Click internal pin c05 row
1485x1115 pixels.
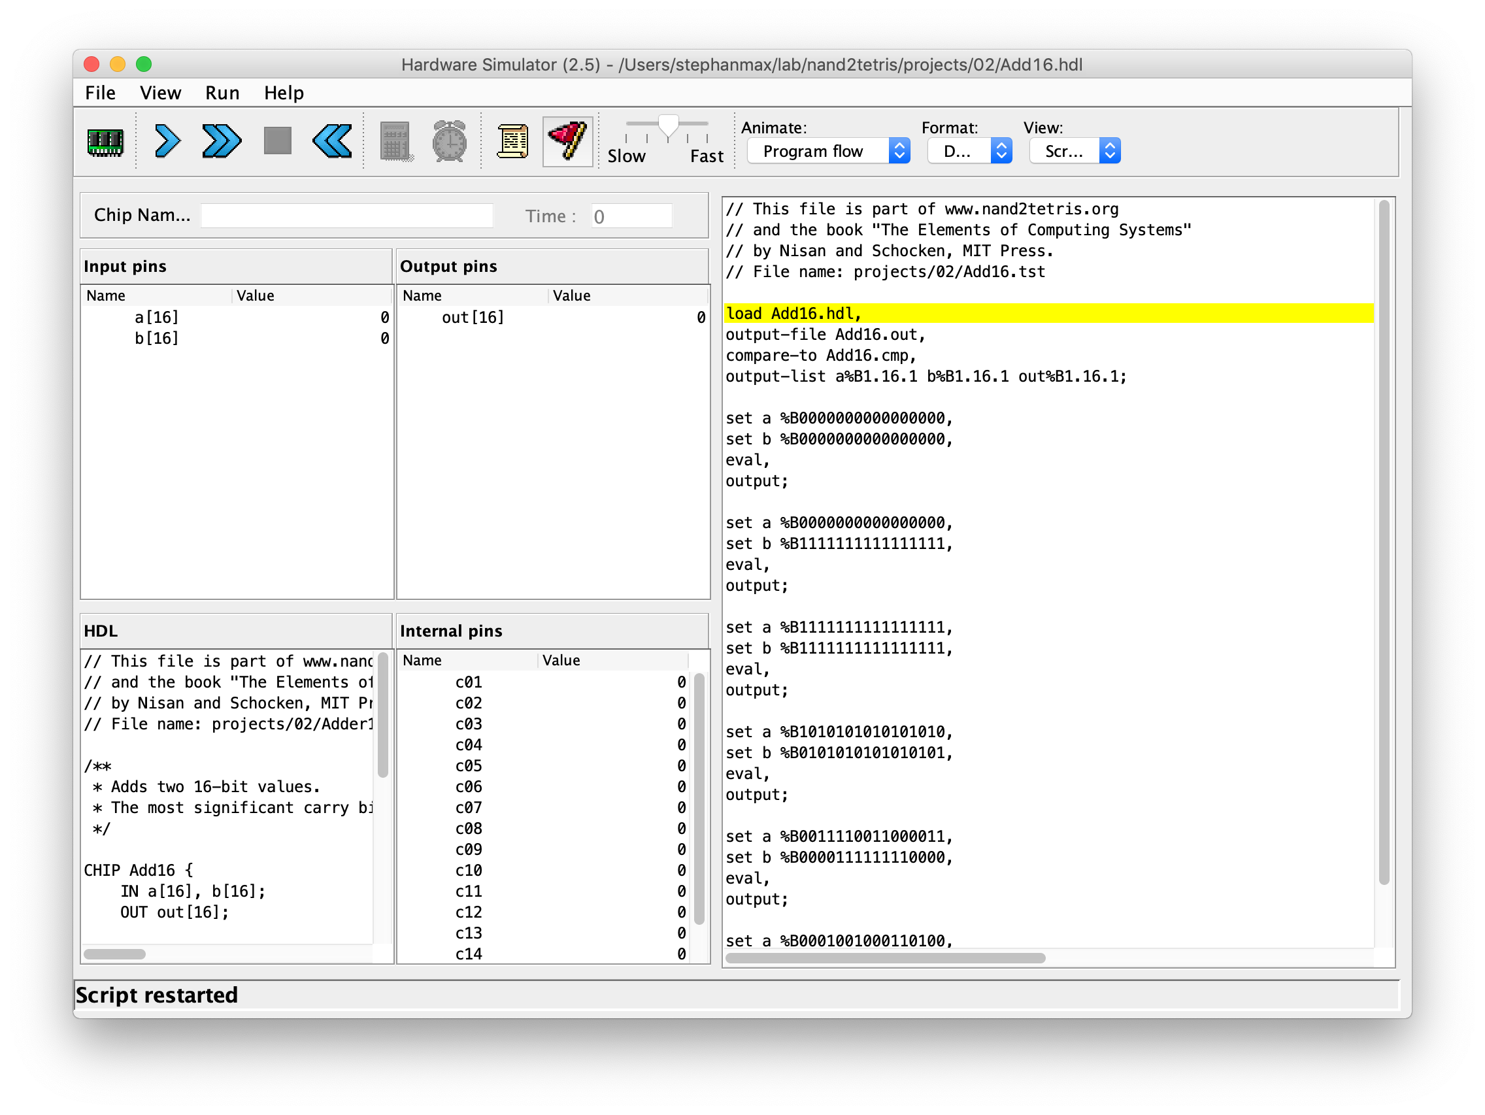(x=544, y=767)
